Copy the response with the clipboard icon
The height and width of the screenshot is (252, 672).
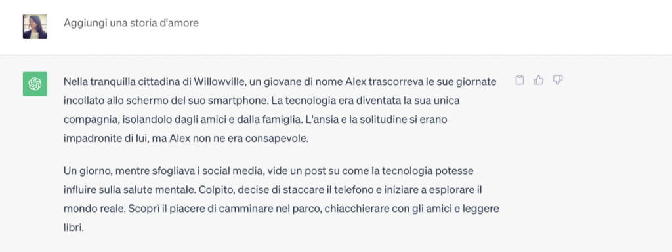520,80
